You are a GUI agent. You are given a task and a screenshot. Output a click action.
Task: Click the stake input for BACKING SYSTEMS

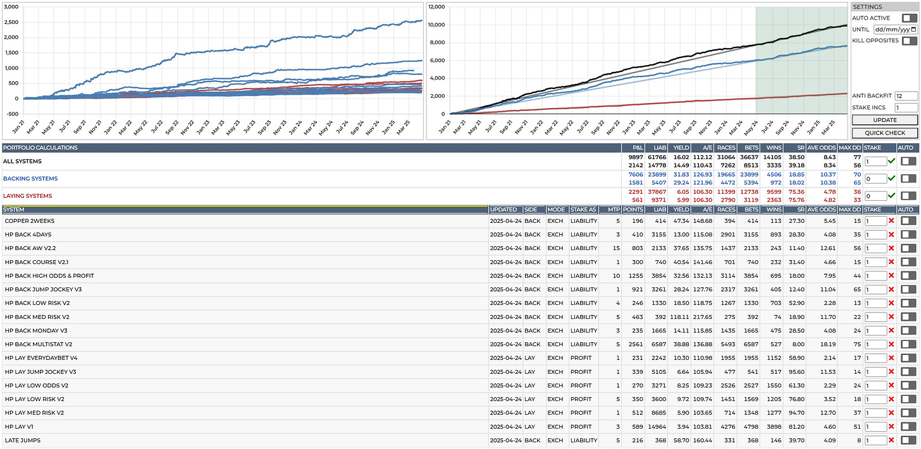click(x=875, y=179)
